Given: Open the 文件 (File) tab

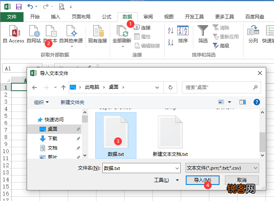Looking at the screenshot, I should tap(12, 17).
